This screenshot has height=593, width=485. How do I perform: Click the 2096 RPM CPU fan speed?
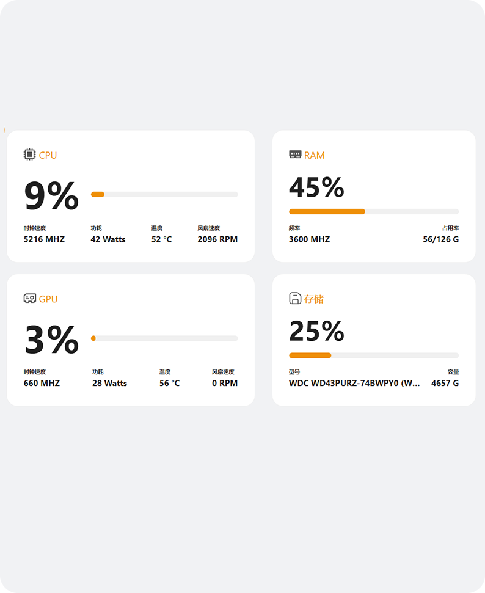[x=217, y=239]
